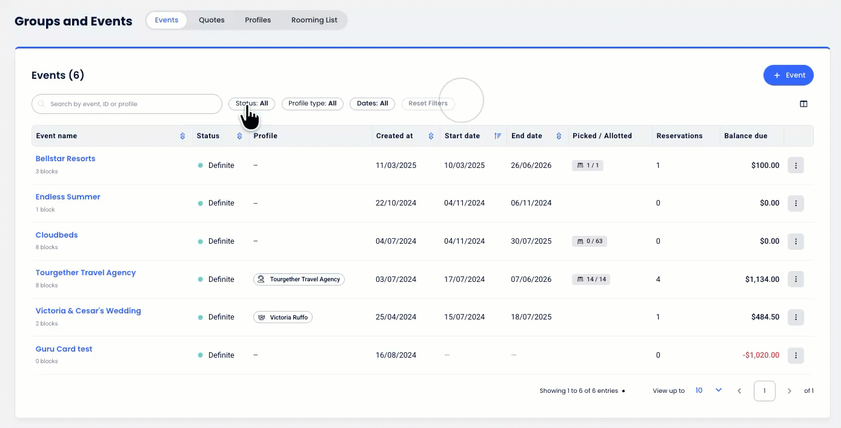
Task: Open the Profile type: All filter
Action: pyautogui.click(x=313, y=104)
